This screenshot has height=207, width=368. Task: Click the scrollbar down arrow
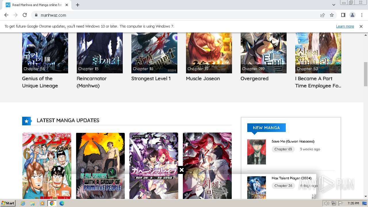(365, 197)
